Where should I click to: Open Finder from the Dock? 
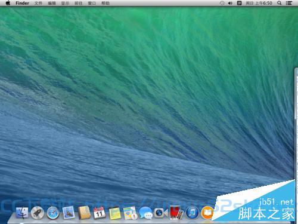tap(22, 213)
